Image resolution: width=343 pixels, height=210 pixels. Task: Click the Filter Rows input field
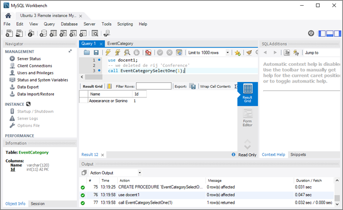point(154,86)
